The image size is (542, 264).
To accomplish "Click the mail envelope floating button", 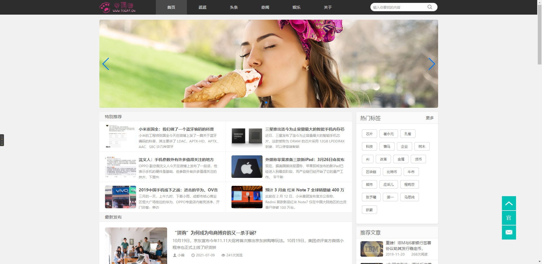I will pyautogui.click(x=509, y=232).
